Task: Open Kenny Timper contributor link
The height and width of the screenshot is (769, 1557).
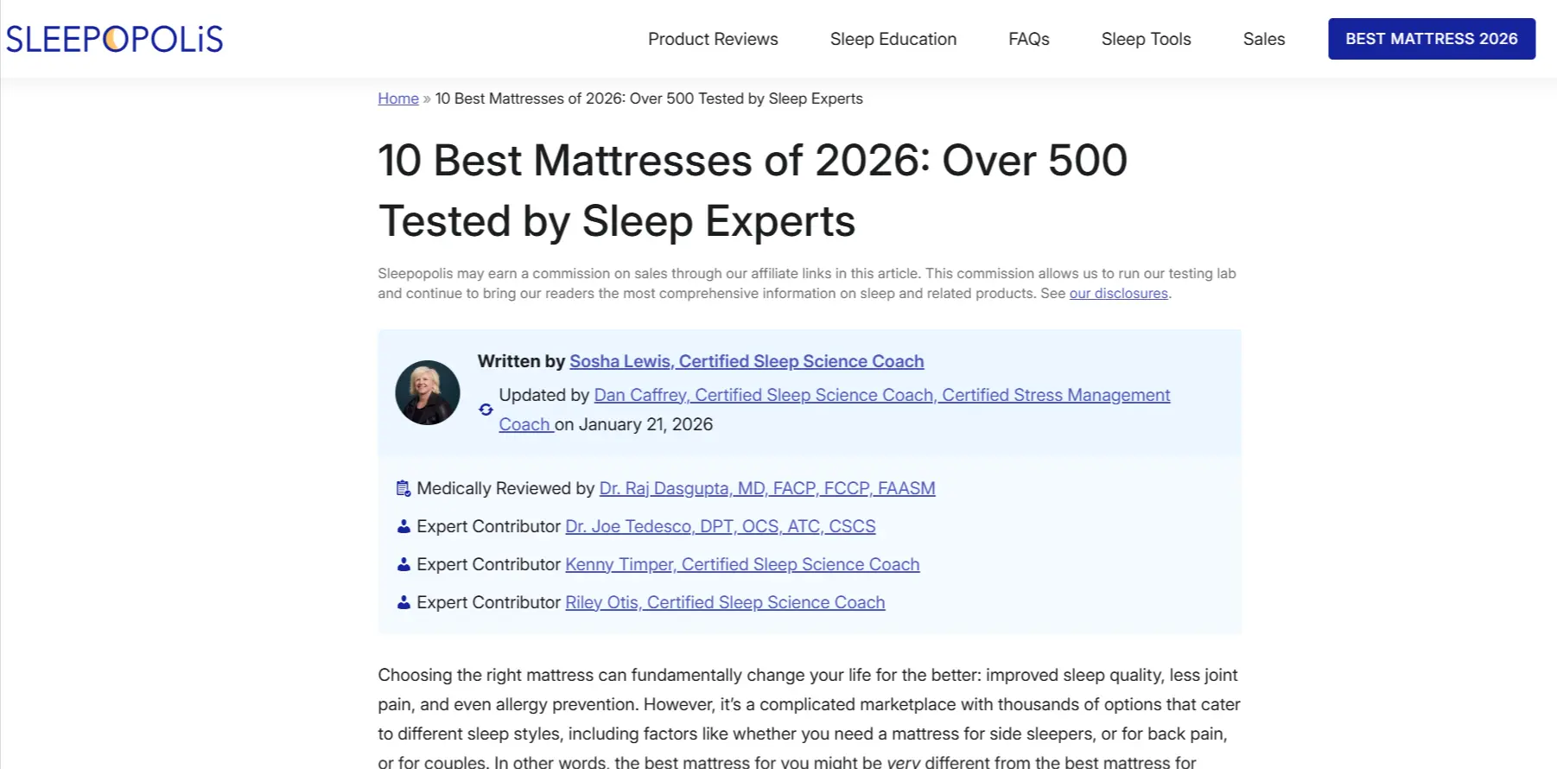Action: [742, 564]
